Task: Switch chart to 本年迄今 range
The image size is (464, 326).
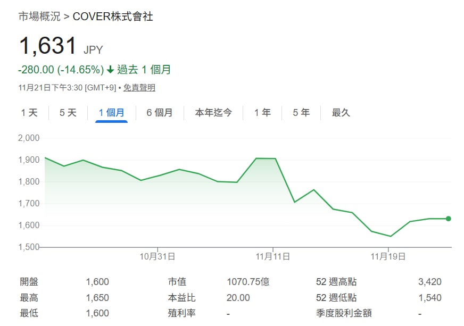Action: pos(213,113)
